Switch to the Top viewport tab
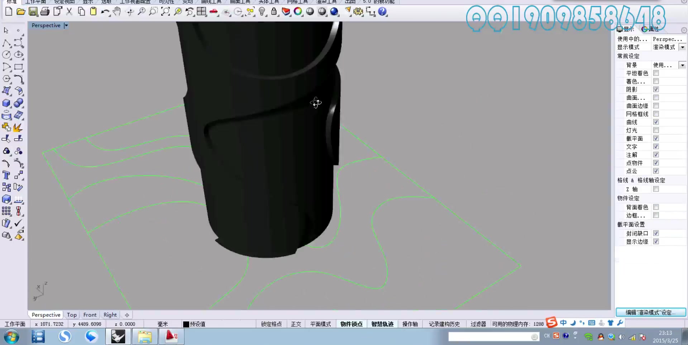This screenshot has height=345, width=688. point(72,315)
